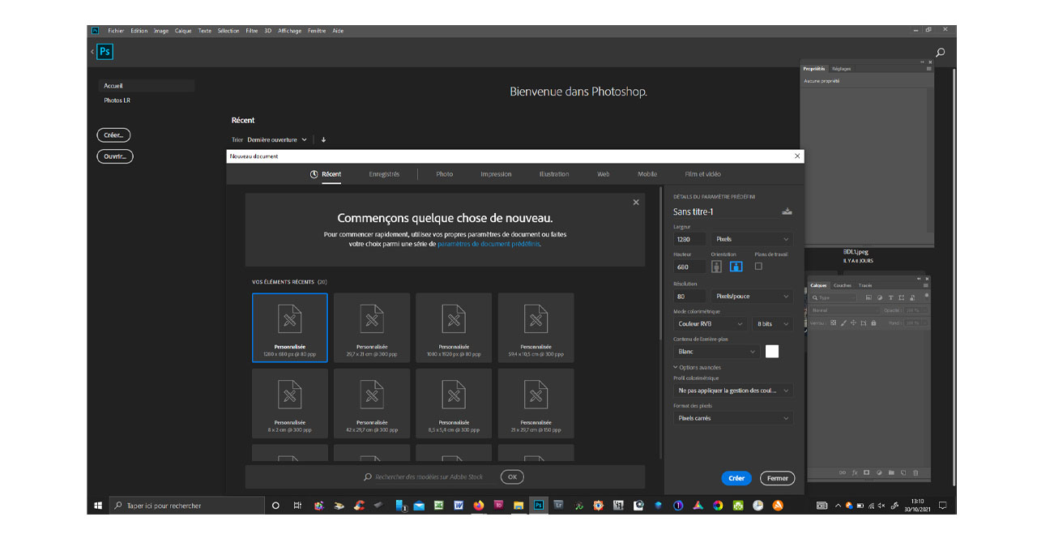Open Firefox from the Windows taskbar
This screenshot has width=1037, height=551.
(479, 506)
